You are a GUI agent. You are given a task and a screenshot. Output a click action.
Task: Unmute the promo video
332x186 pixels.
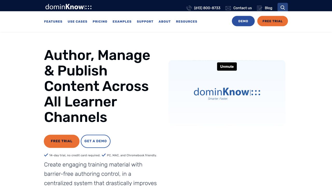(227, 66)
